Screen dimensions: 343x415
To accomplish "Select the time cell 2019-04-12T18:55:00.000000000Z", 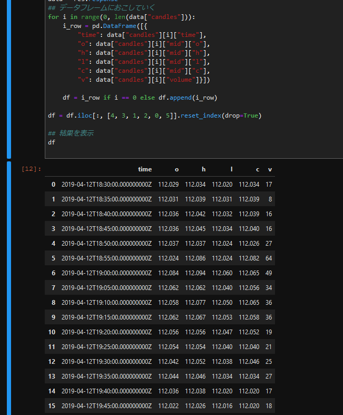I will coord(106,258).
